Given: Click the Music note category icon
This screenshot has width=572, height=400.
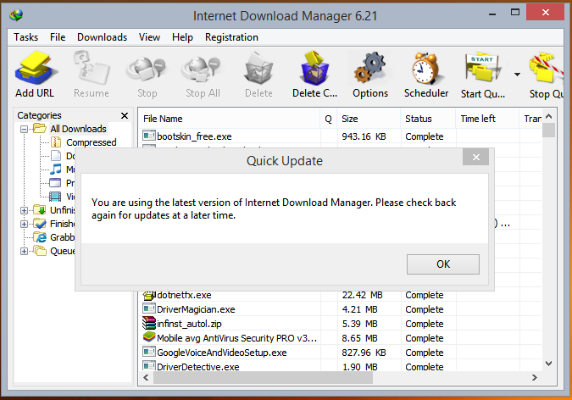Looking at the screenshot, I should pyautogui.click(x=55, y=169).
